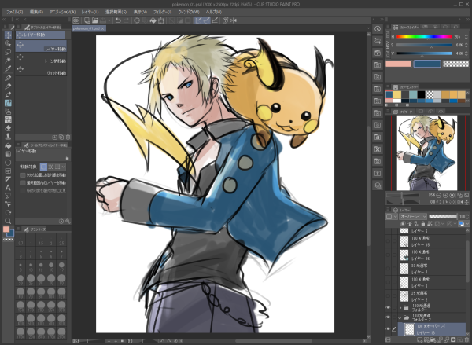Click the layer opacity slider
Viewport: 472px width, 345px height.
pos(443,217)
